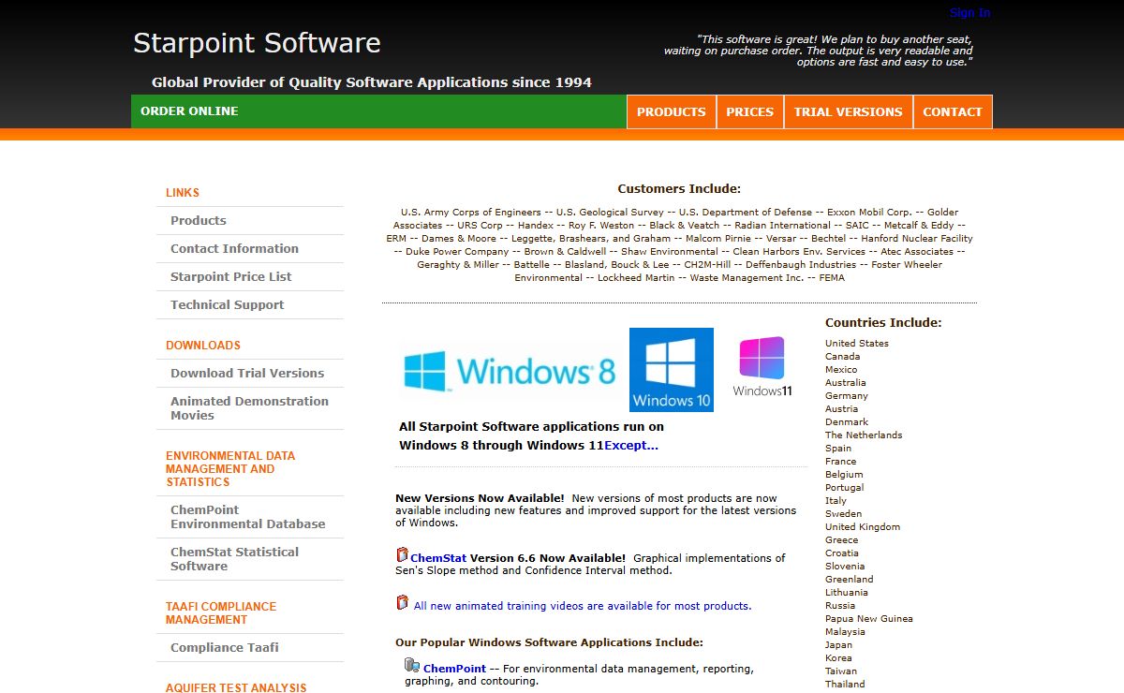1124x693 pixels.
Task: Open Download Trial Versions sidebar link
Action: (247, 374)
